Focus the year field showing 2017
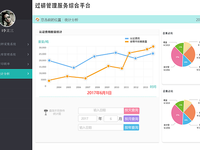The image size is (200, 150). point(87,118)
